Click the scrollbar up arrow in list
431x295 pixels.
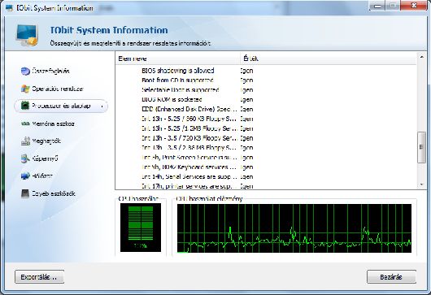422,57
